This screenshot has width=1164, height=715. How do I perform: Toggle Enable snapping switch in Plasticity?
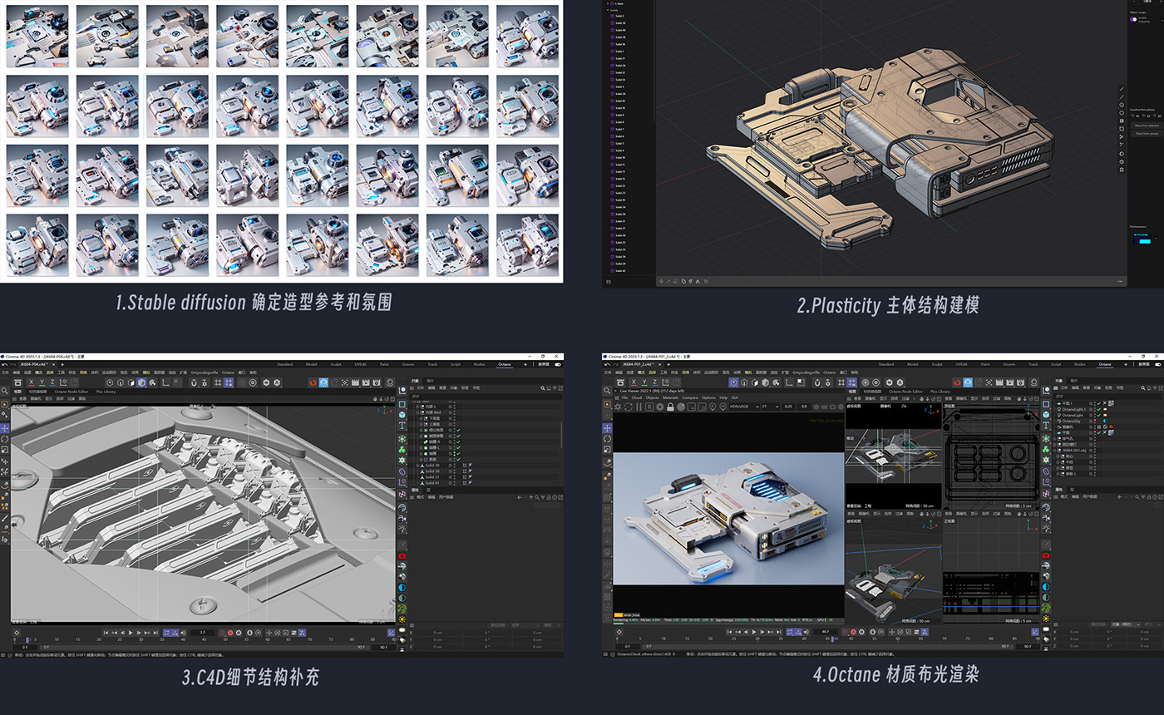pos(1133,19)
